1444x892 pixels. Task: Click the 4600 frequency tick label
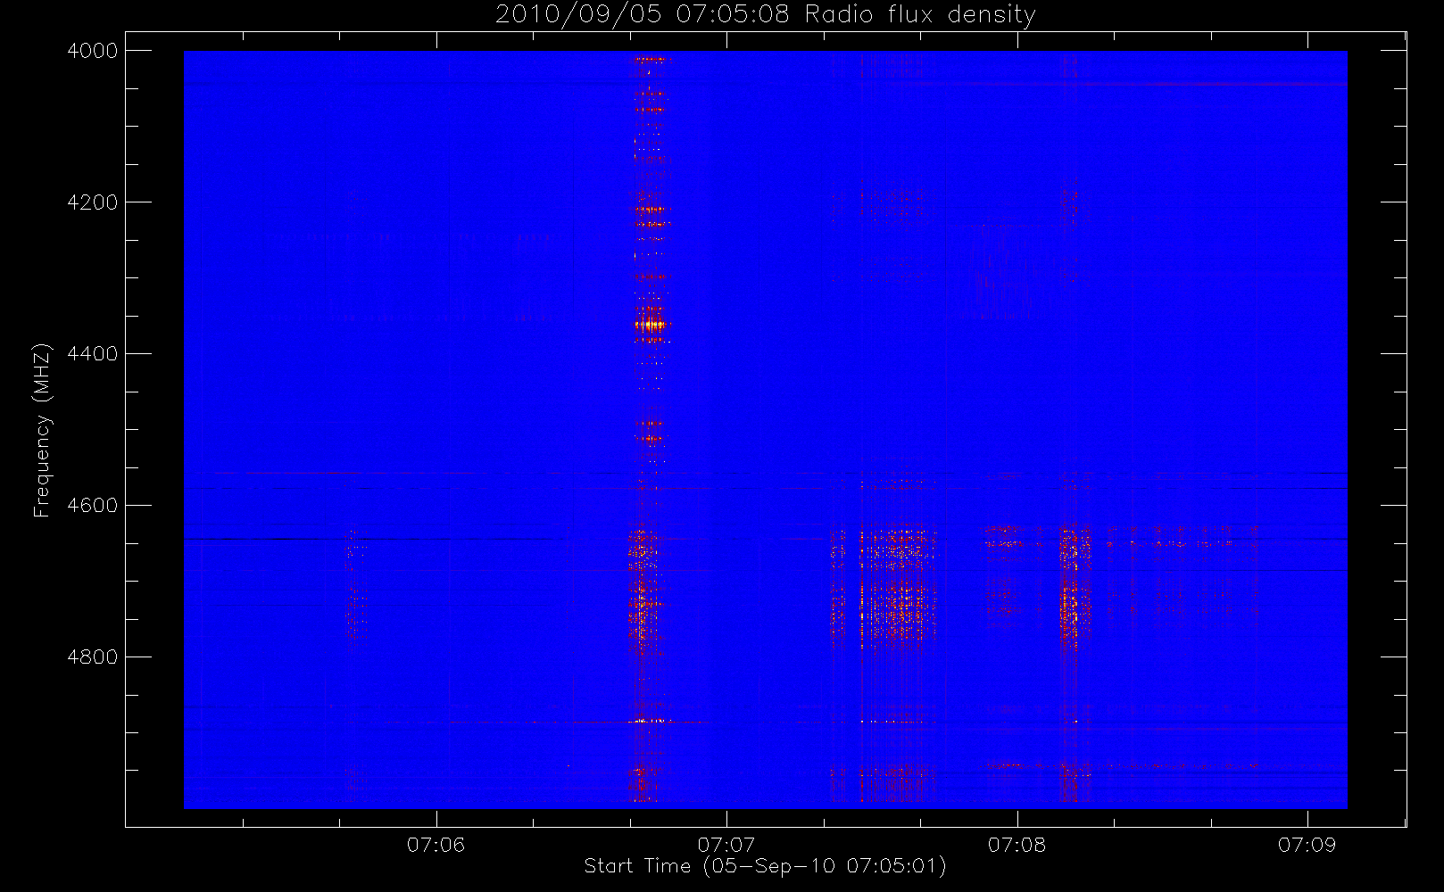[x=93, y=506]
